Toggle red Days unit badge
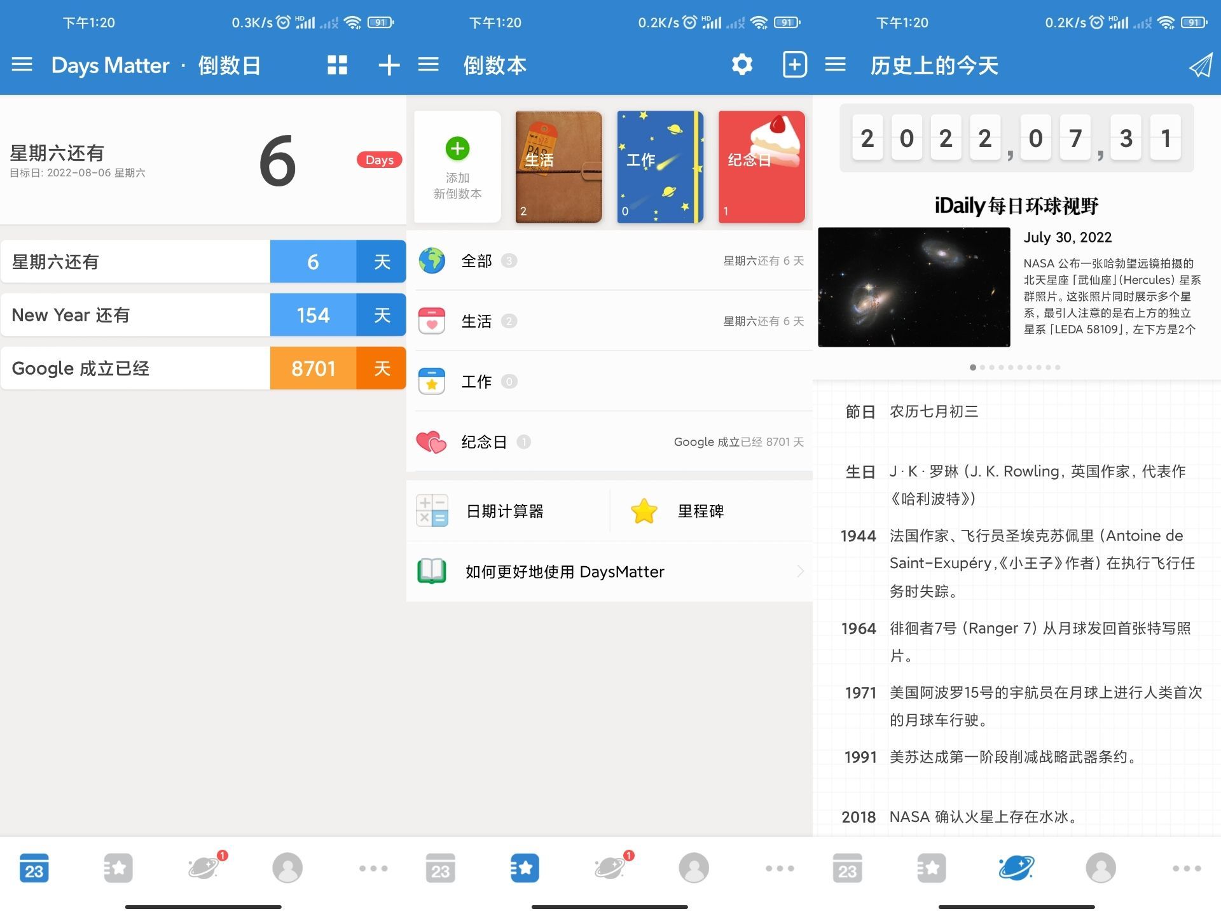Viewport: 1221px width, 916px height. 379,160
